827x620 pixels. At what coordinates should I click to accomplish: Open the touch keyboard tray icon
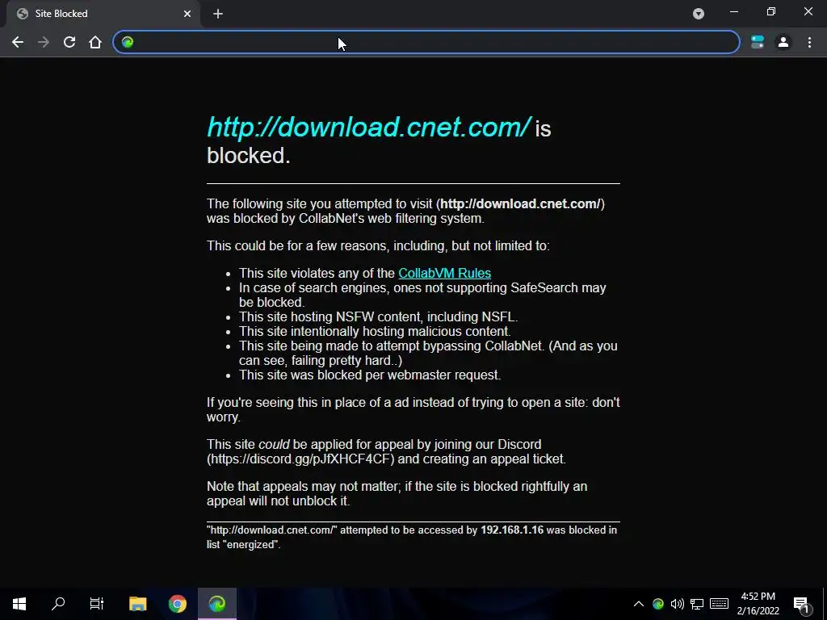(x=719, y=604)
